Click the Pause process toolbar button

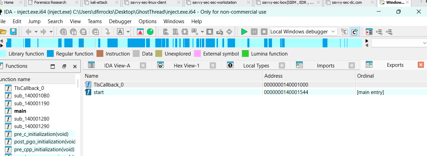click(x=254, y=32)
